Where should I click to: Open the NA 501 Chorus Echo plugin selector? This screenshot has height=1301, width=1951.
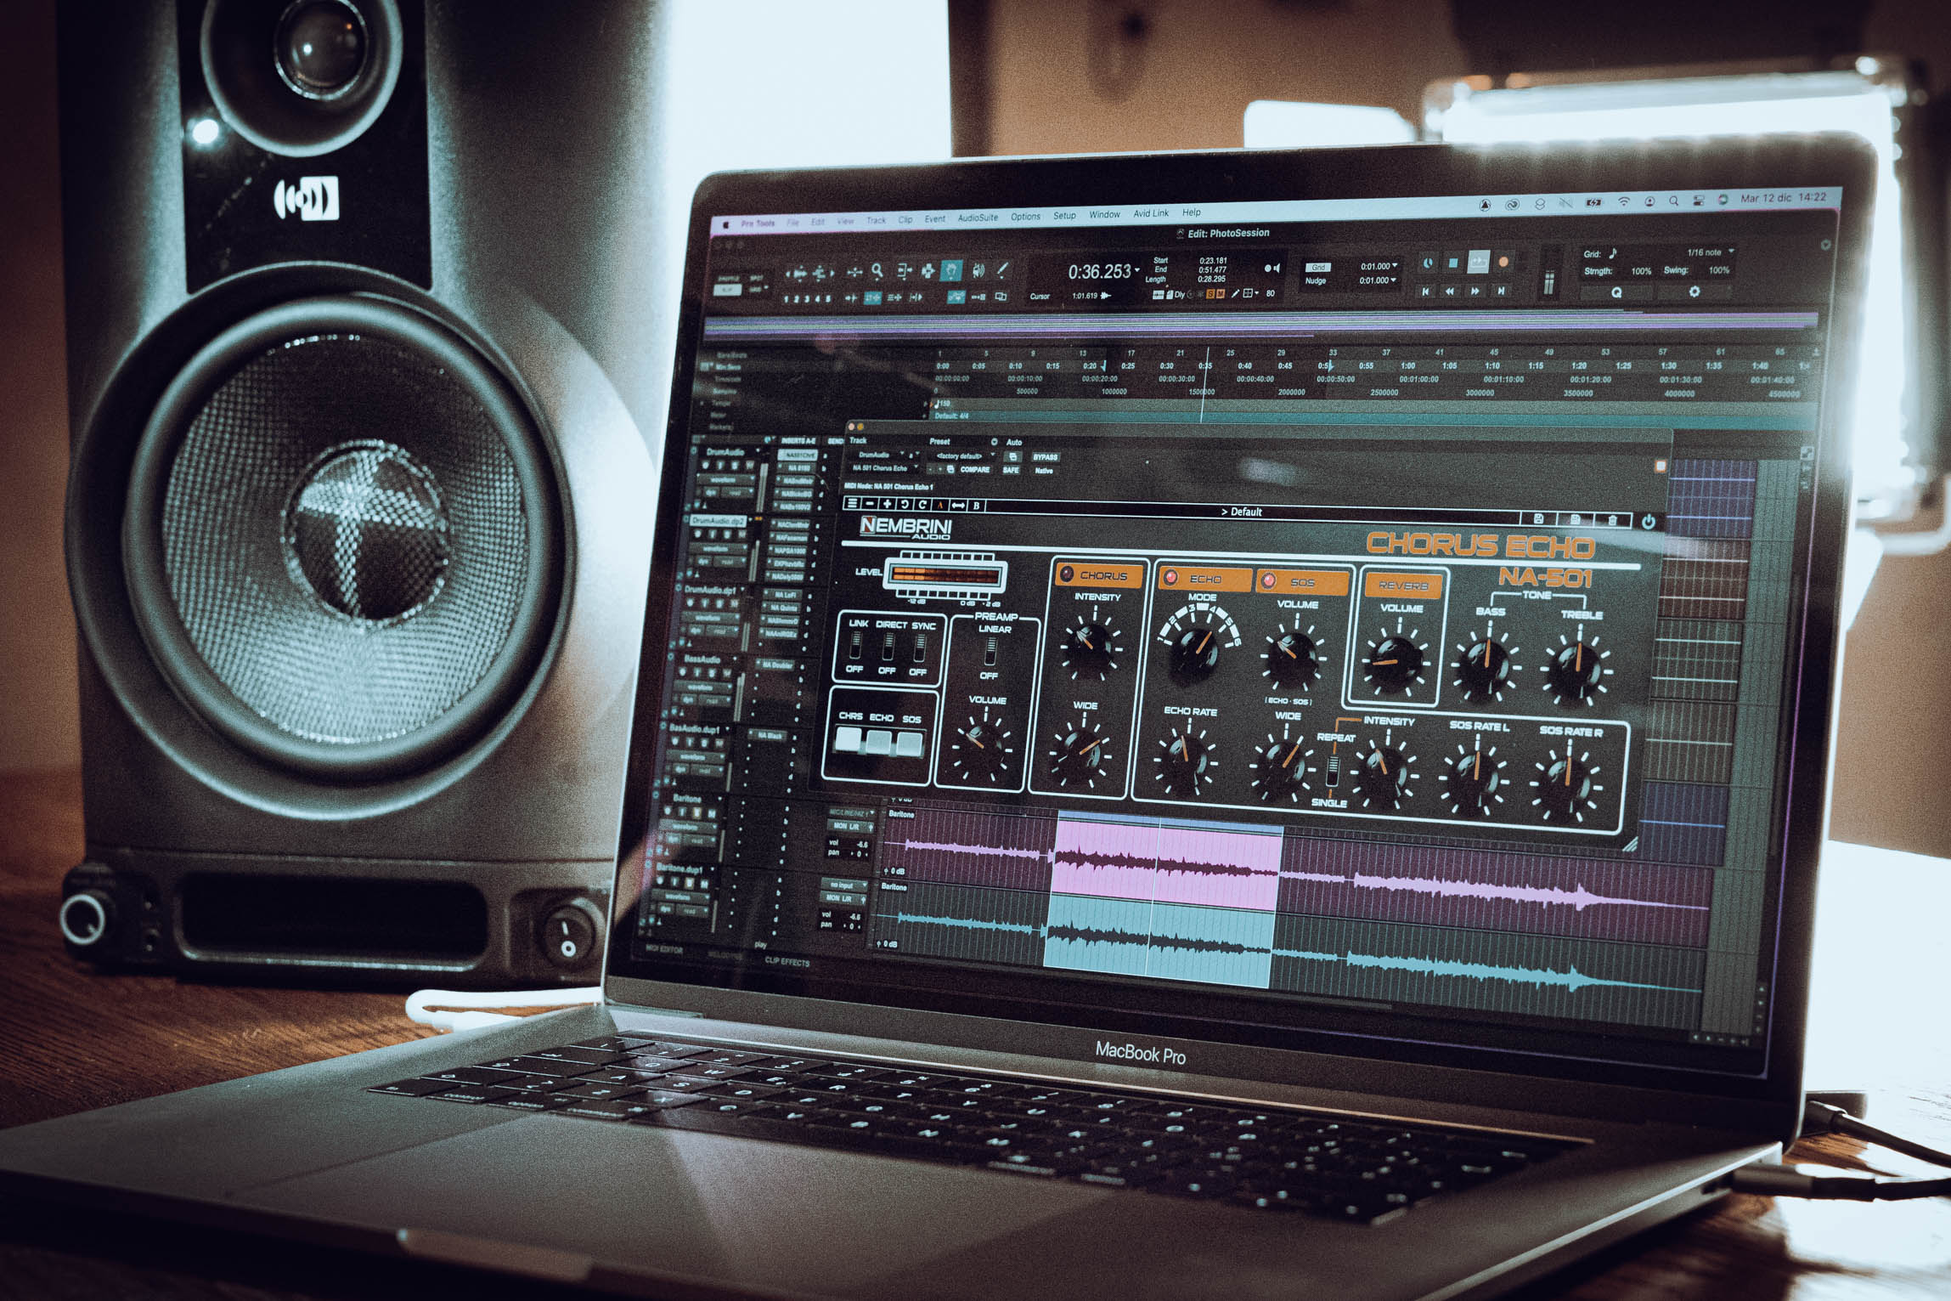coord(884,468)
